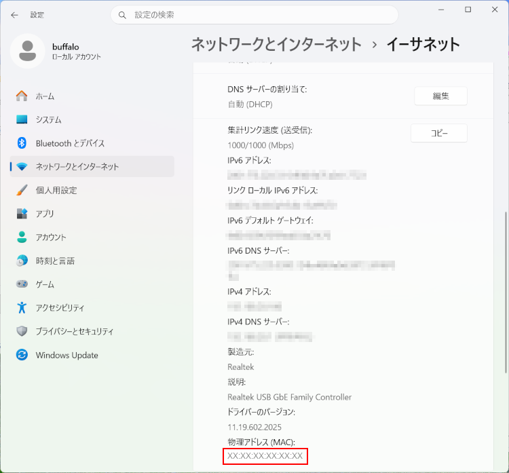
Task: Open 時刻と言語 settings page
Action: click(92, 261)
